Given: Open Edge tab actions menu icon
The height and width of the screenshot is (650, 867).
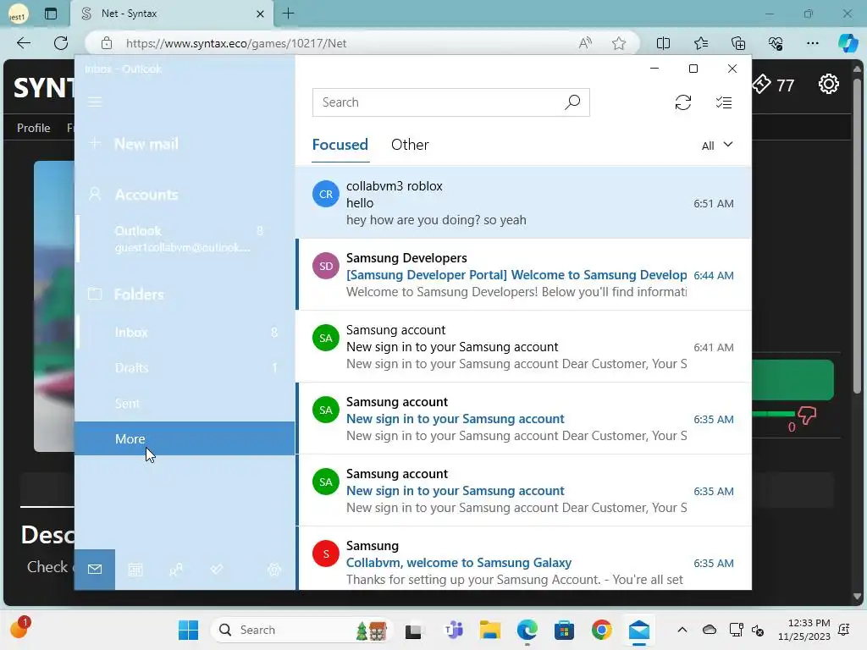Looking at the screenshot, I should (50, 14).
